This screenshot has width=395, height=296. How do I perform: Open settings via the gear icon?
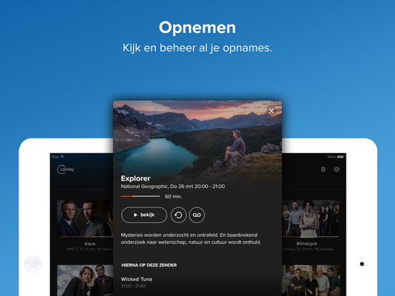coord(336,169)
